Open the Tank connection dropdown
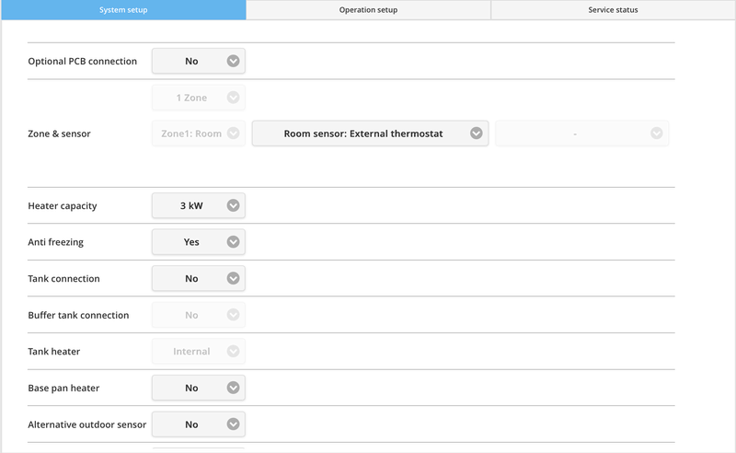736x453 pixels. pos(199,279)
